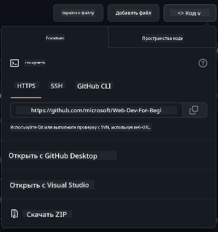Click the terminal icon beside the clone label
The width and height of the screenshot is (218, 232).
pos(15,63)
